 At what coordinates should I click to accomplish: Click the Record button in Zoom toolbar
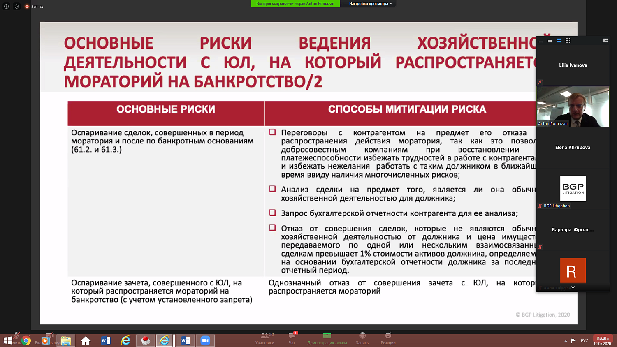[362, 338]
